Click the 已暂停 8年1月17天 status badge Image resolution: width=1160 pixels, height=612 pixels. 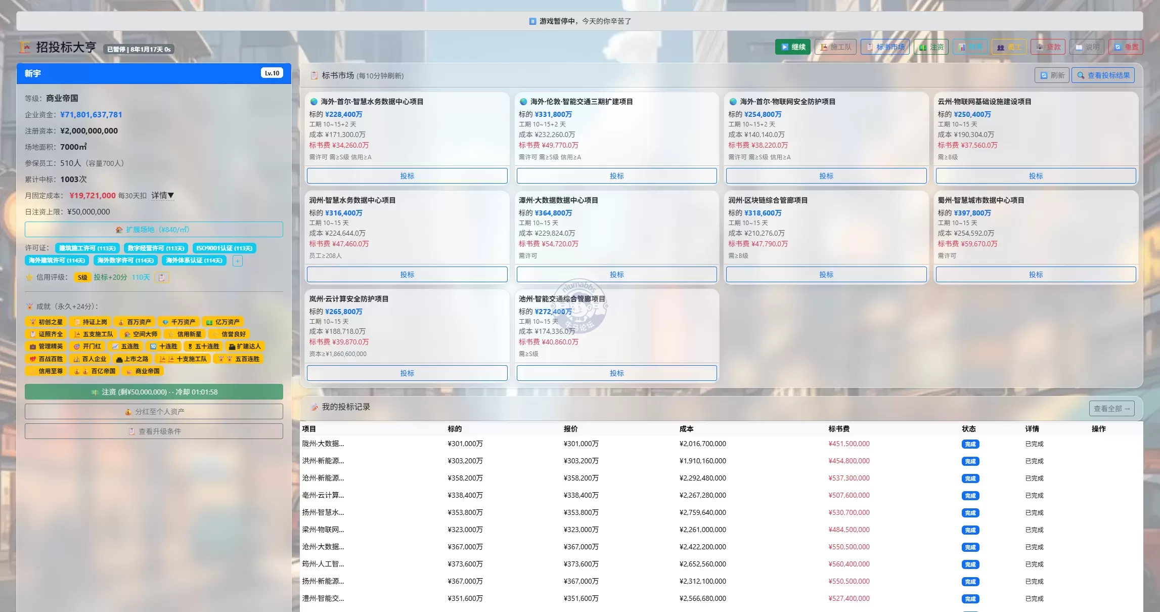click(139, 49)
